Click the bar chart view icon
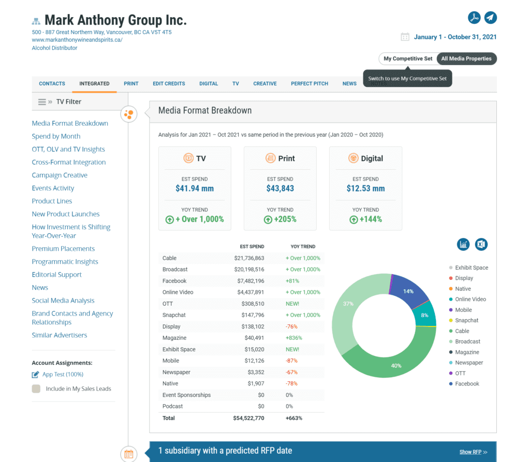Screen dimensions: 530x462 (463, 244)
